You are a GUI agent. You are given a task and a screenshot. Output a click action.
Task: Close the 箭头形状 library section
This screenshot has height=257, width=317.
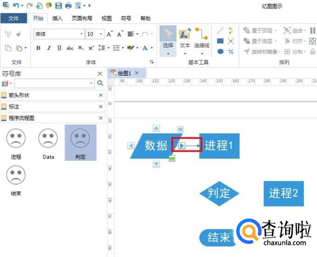[101, 95]
